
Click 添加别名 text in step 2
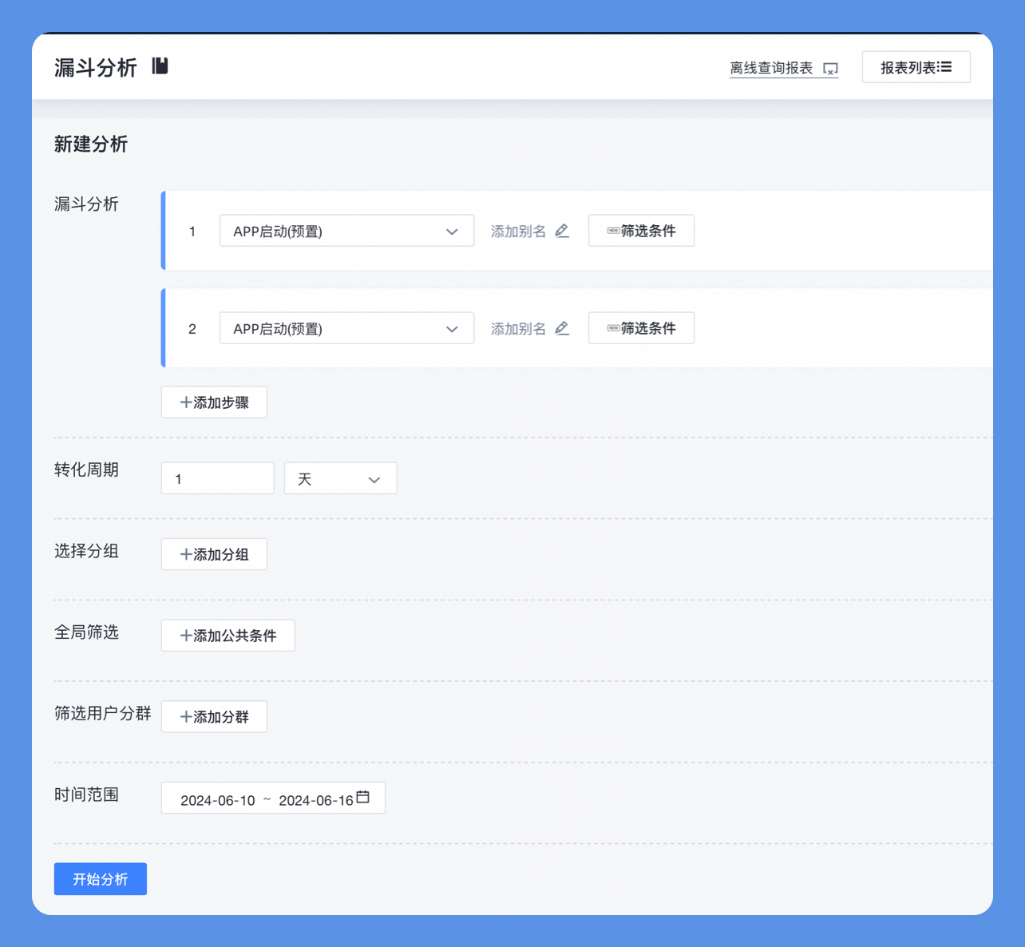518,329
